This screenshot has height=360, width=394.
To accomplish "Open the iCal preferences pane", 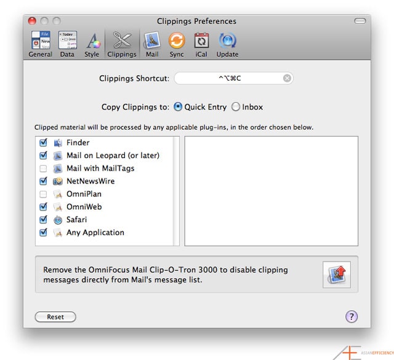I will [201, 44].
